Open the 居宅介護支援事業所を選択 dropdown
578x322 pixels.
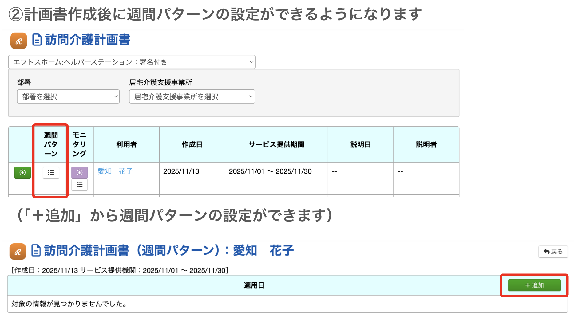tap(192, 96)
